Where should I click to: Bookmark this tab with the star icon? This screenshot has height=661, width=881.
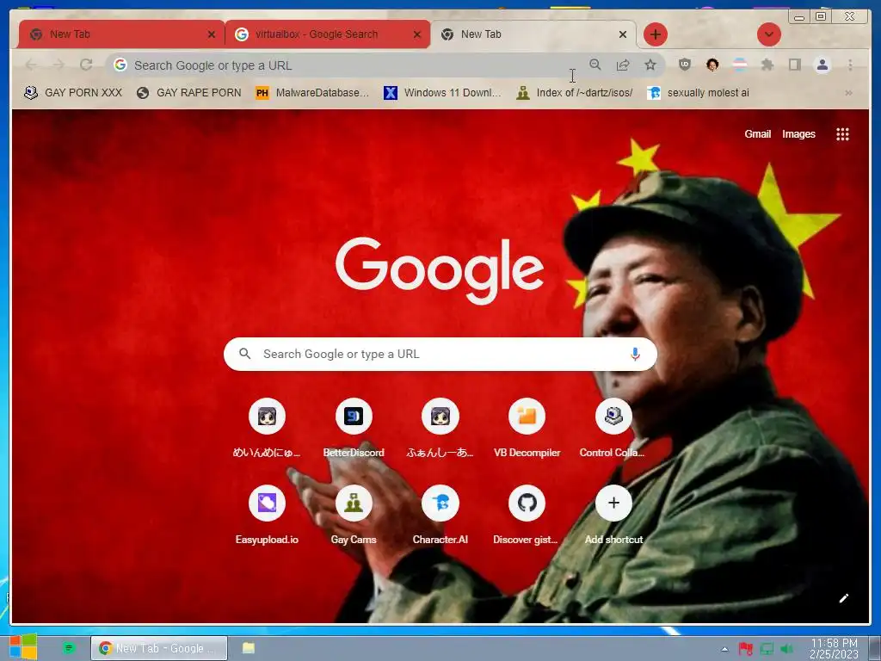(650, 65)
